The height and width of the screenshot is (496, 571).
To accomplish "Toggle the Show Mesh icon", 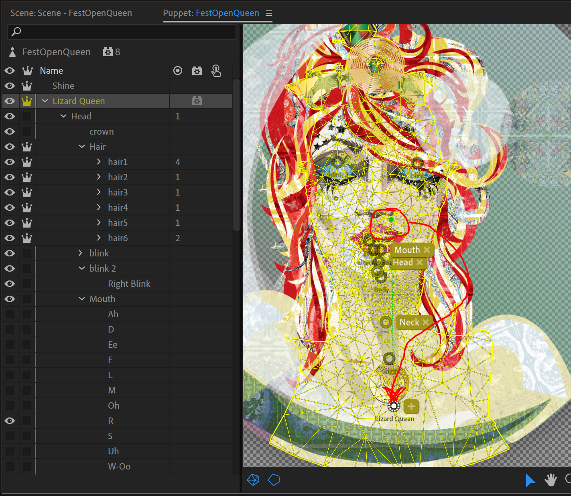I will [x=253, y=480].
